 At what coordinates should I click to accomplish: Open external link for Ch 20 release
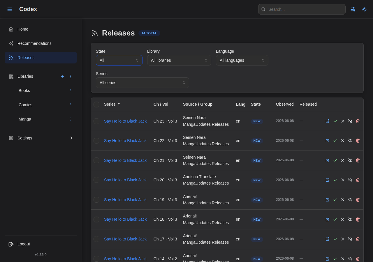[328, 180]
